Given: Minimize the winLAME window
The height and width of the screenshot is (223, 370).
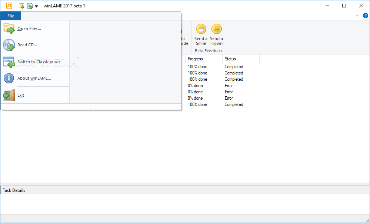Looking at the screenshot, I should 327,6.
